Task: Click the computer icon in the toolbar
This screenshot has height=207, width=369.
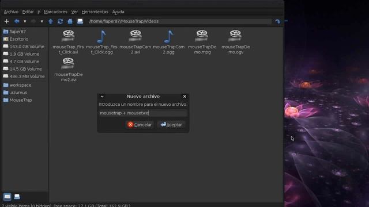Action: pyautogui.click(x=80, y=21)
